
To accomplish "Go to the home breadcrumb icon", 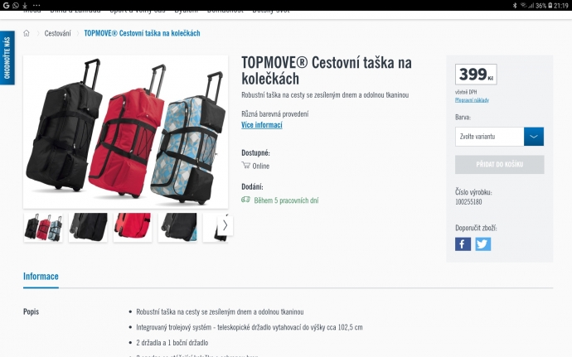I will 27,33.
